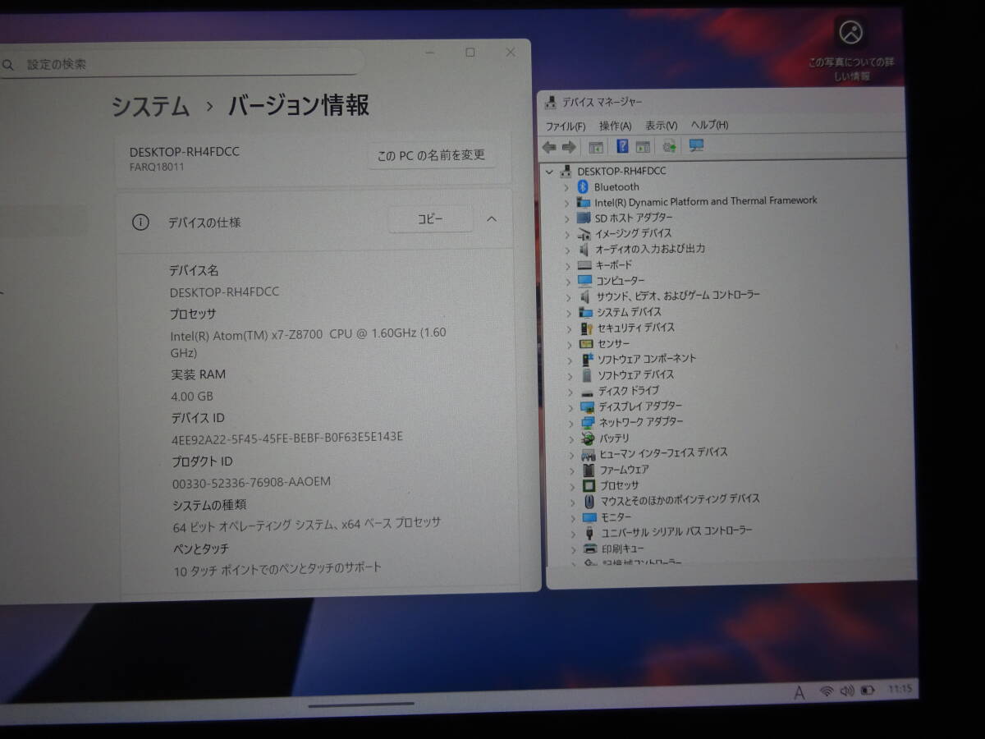985x739 pixels.
Task: Click the モニター icon in the tree
Action: tap(589, 517)
